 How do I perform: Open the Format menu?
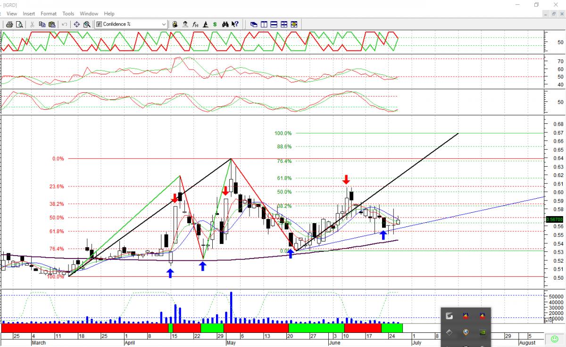pyautogui.click(x=49, y=14)
